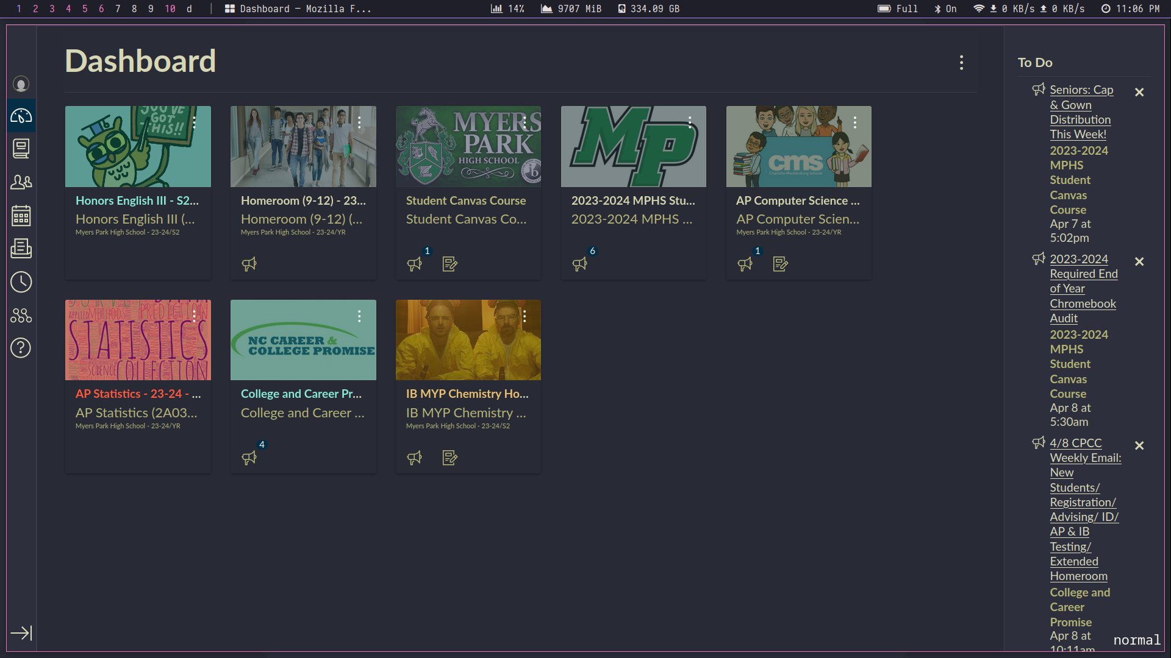Open Honors English III card options menu
Image resolution: width=1171 pixels, height=658 pixels.
tap(194, 122)
